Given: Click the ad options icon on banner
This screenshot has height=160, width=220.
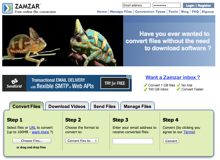Looking at the screenshot, I should 129,77.
